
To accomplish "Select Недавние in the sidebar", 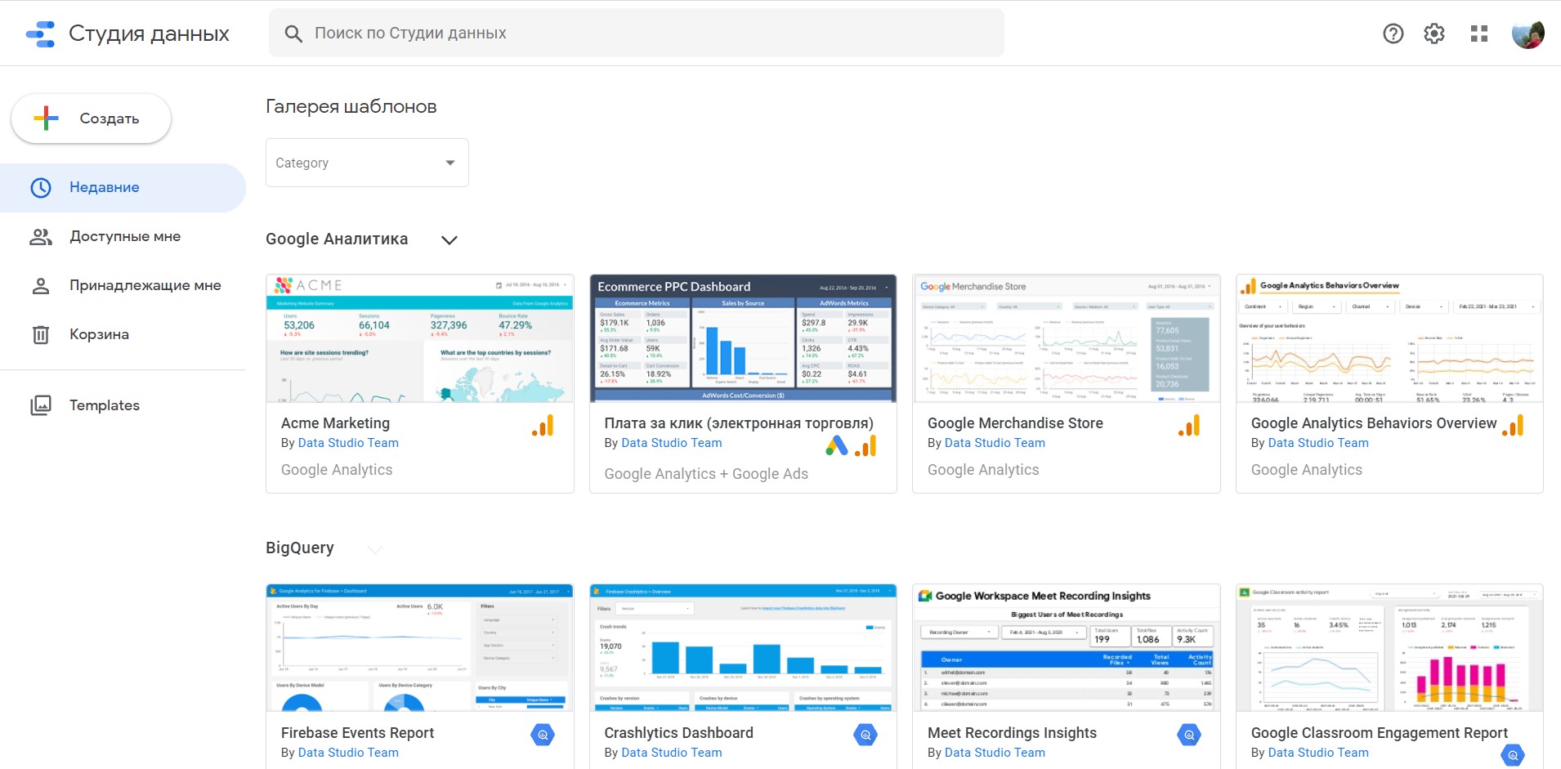I will 123,188.
